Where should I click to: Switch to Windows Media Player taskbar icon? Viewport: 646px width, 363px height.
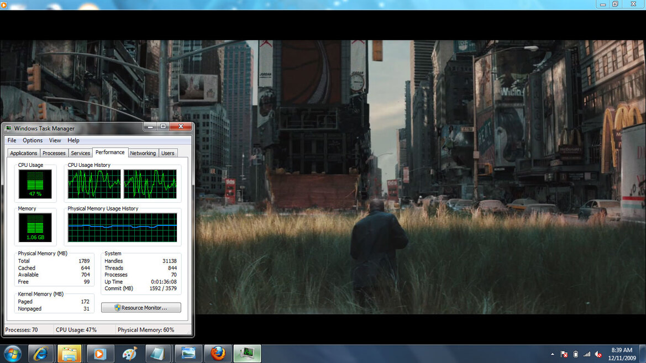(99, 354)
